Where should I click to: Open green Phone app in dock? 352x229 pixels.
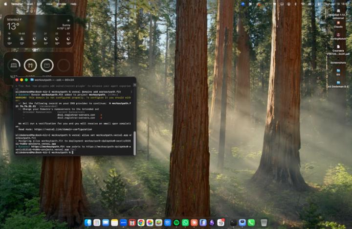click(x=251, y=223)
